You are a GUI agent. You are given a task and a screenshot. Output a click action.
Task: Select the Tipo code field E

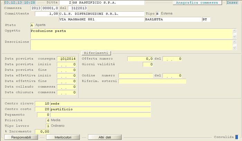(157, 14)
